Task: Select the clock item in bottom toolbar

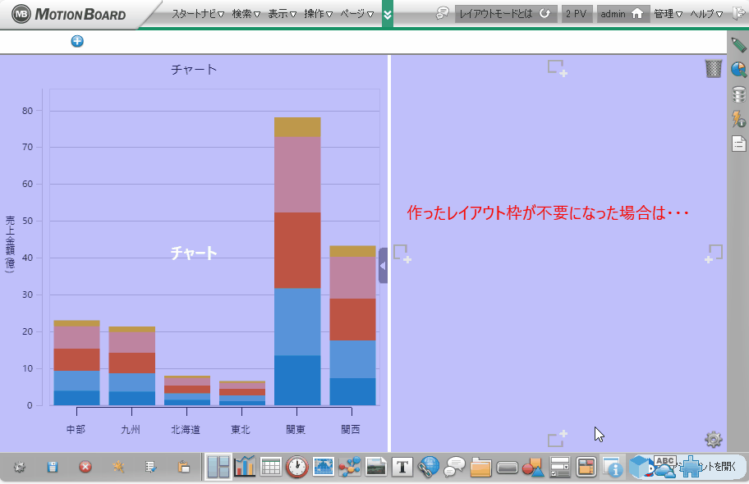Action: (296, 468)
